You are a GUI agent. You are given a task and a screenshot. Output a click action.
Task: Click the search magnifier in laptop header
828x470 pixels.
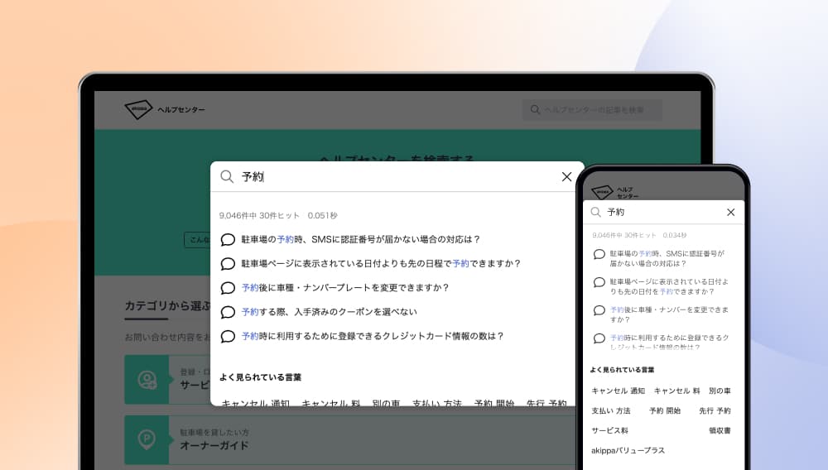pos(535,110)
